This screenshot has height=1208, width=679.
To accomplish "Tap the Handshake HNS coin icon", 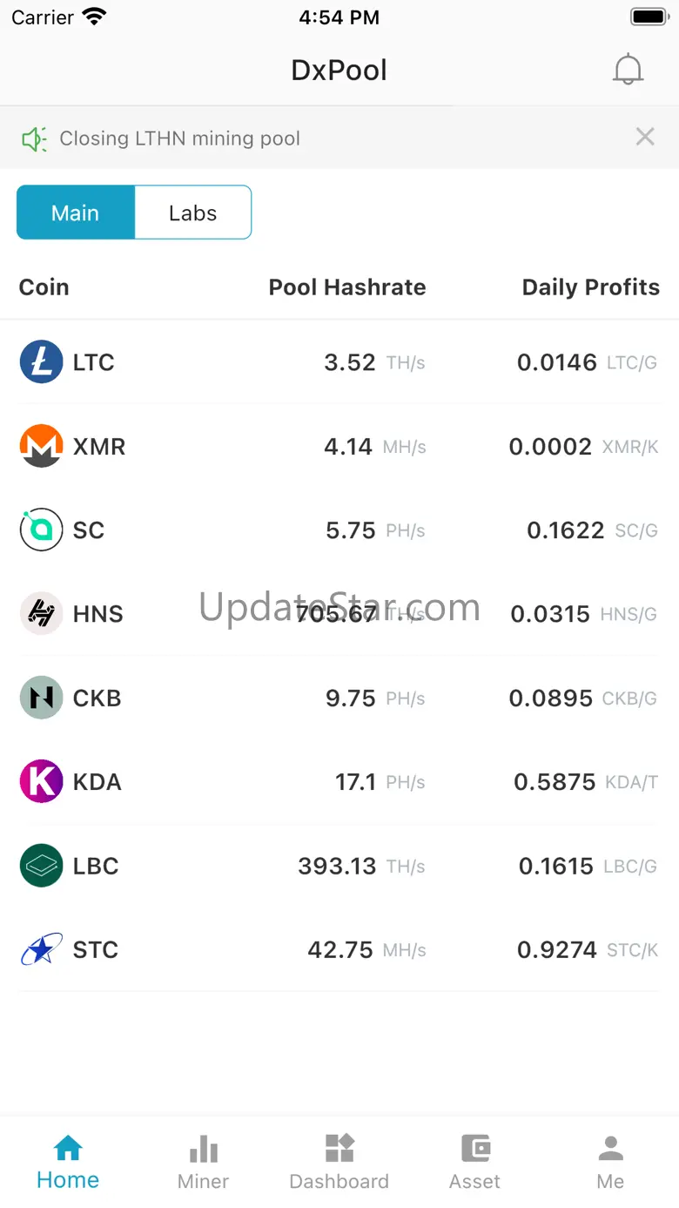I will pyautogui.click(x=41, y=614).
